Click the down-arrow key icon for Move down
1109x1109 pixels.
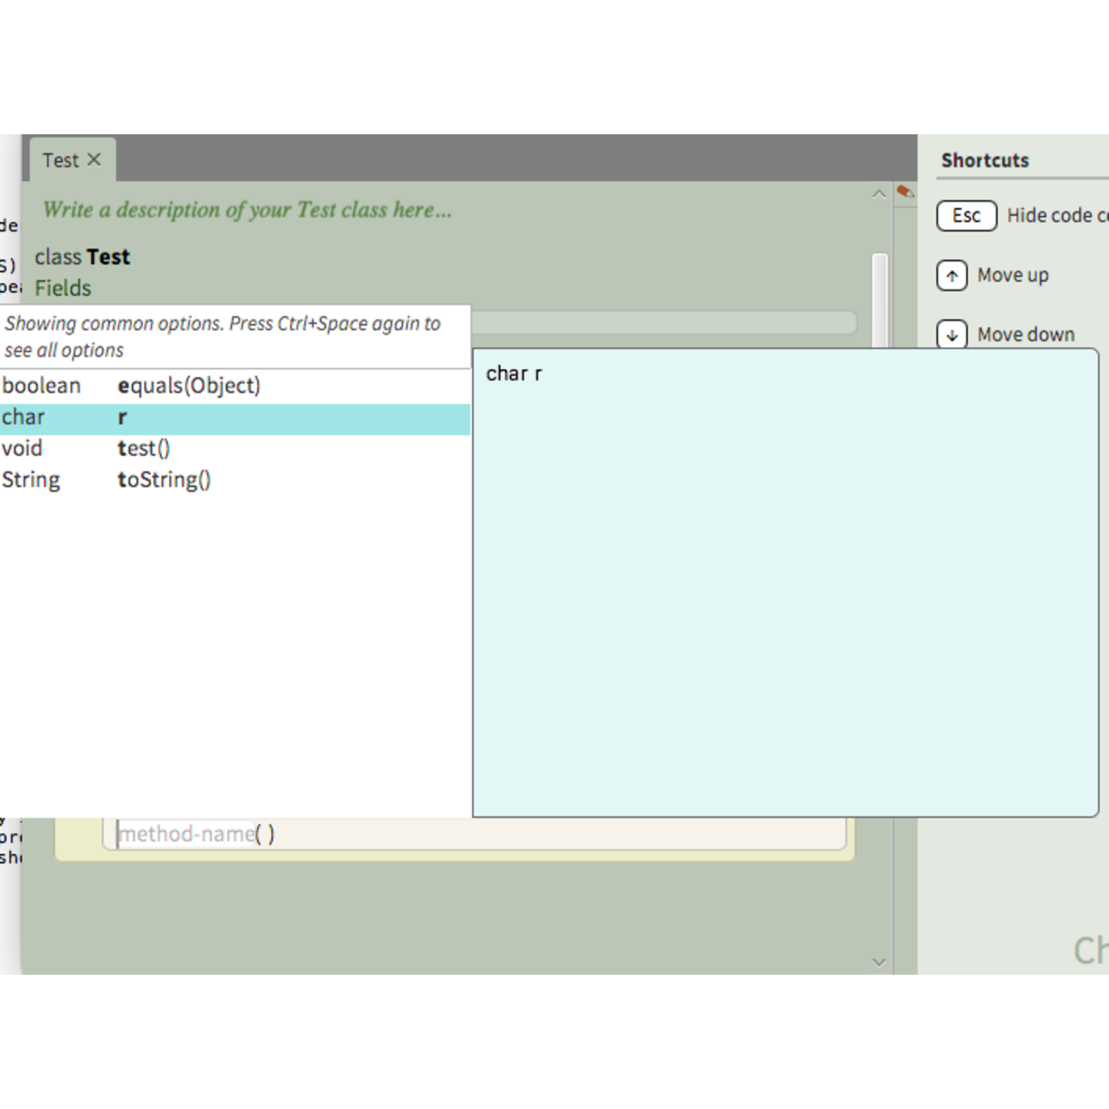click(951, 334)
